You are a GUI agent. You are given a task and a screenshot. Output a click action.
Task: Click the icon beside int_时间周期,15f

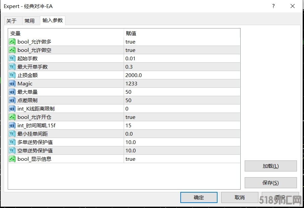(x=12, y=125)
